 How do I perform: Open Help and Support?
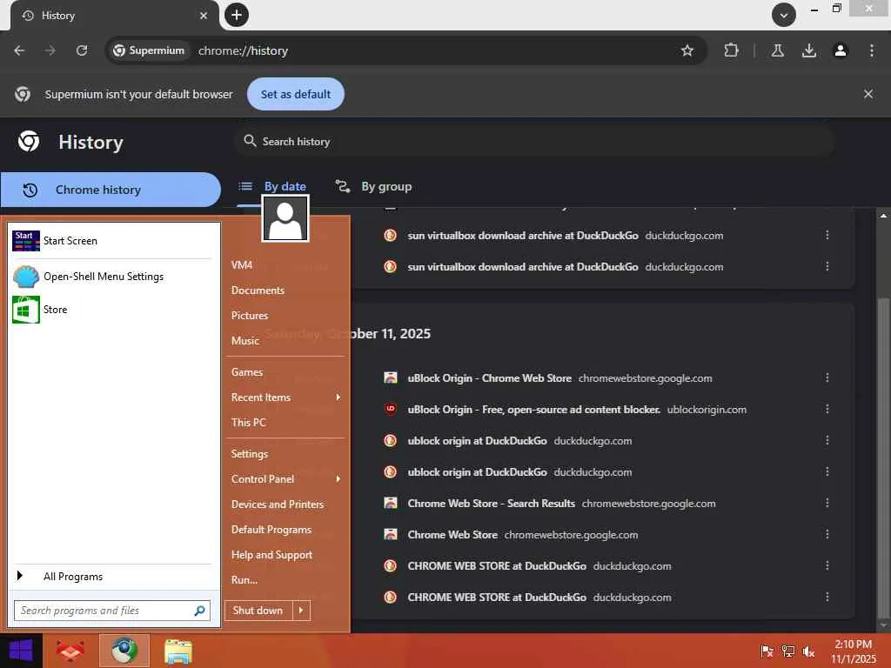(x=285, y=555)
